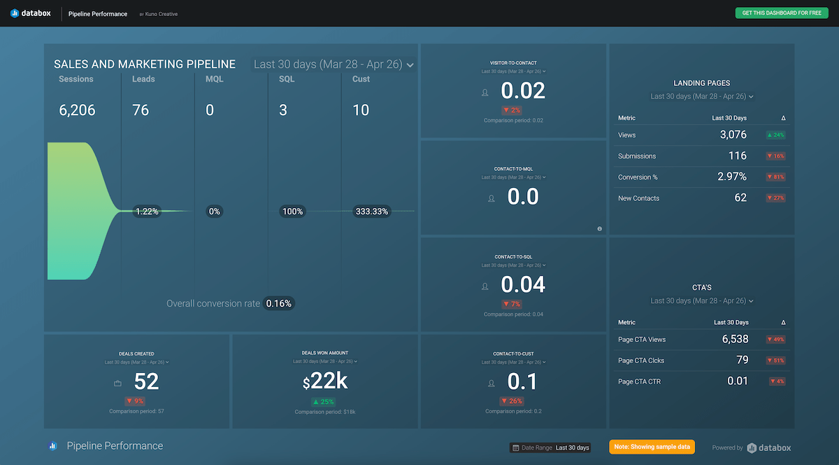Click the green 25% badge under Deals Won Amount
839x465 pixels.
(x=325, y=401)
